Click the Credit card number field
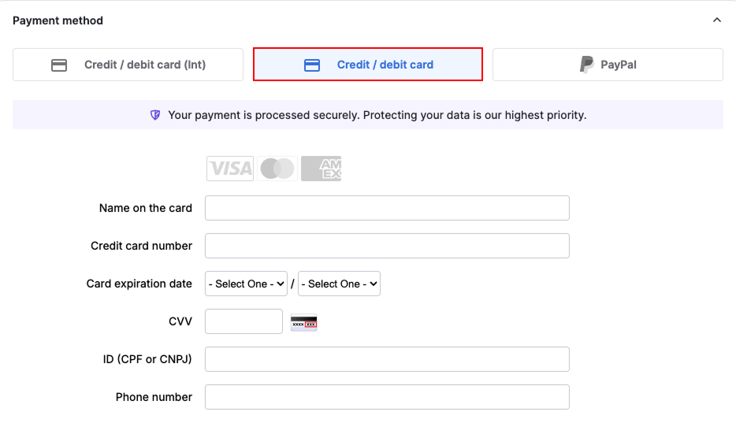This screenshot has height=434, width=736. click(387, 246)
